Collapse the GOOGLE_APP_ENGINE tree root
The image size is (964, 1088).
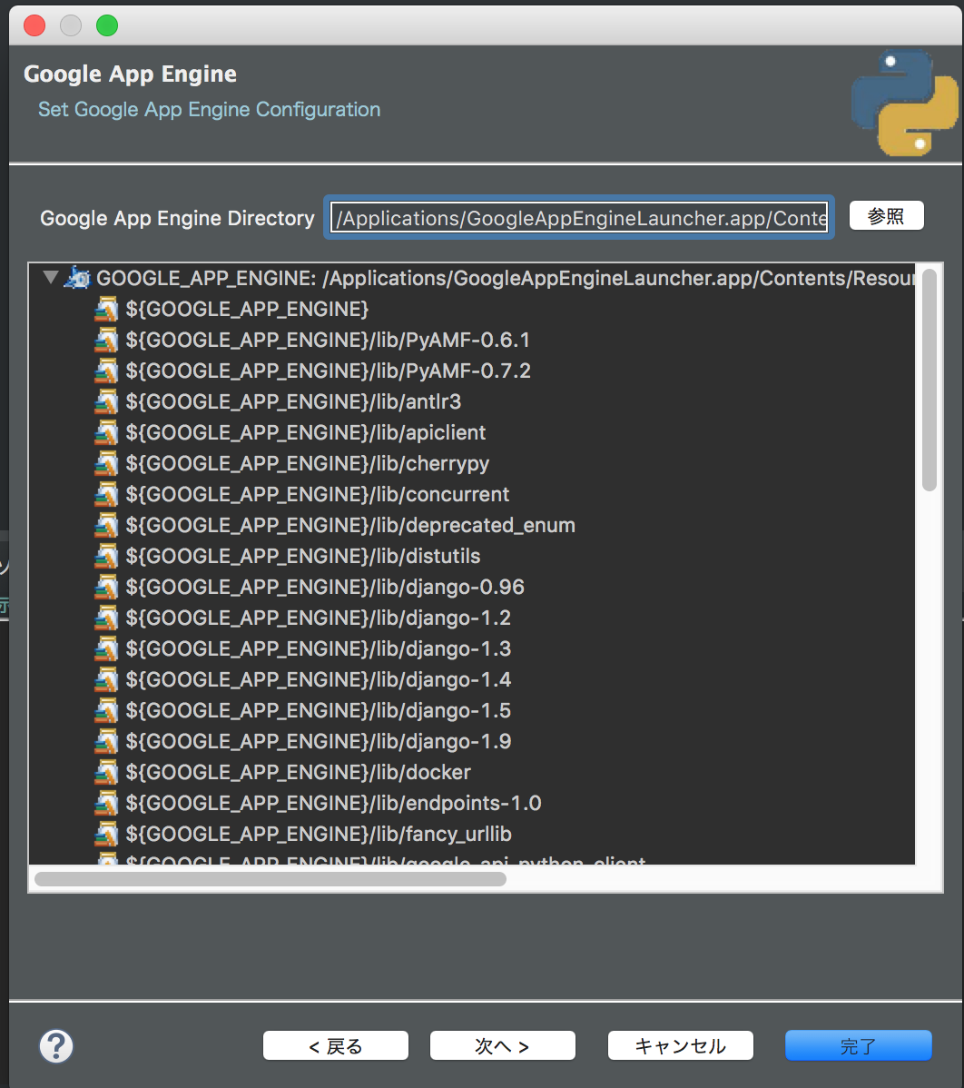pos(50,278)
